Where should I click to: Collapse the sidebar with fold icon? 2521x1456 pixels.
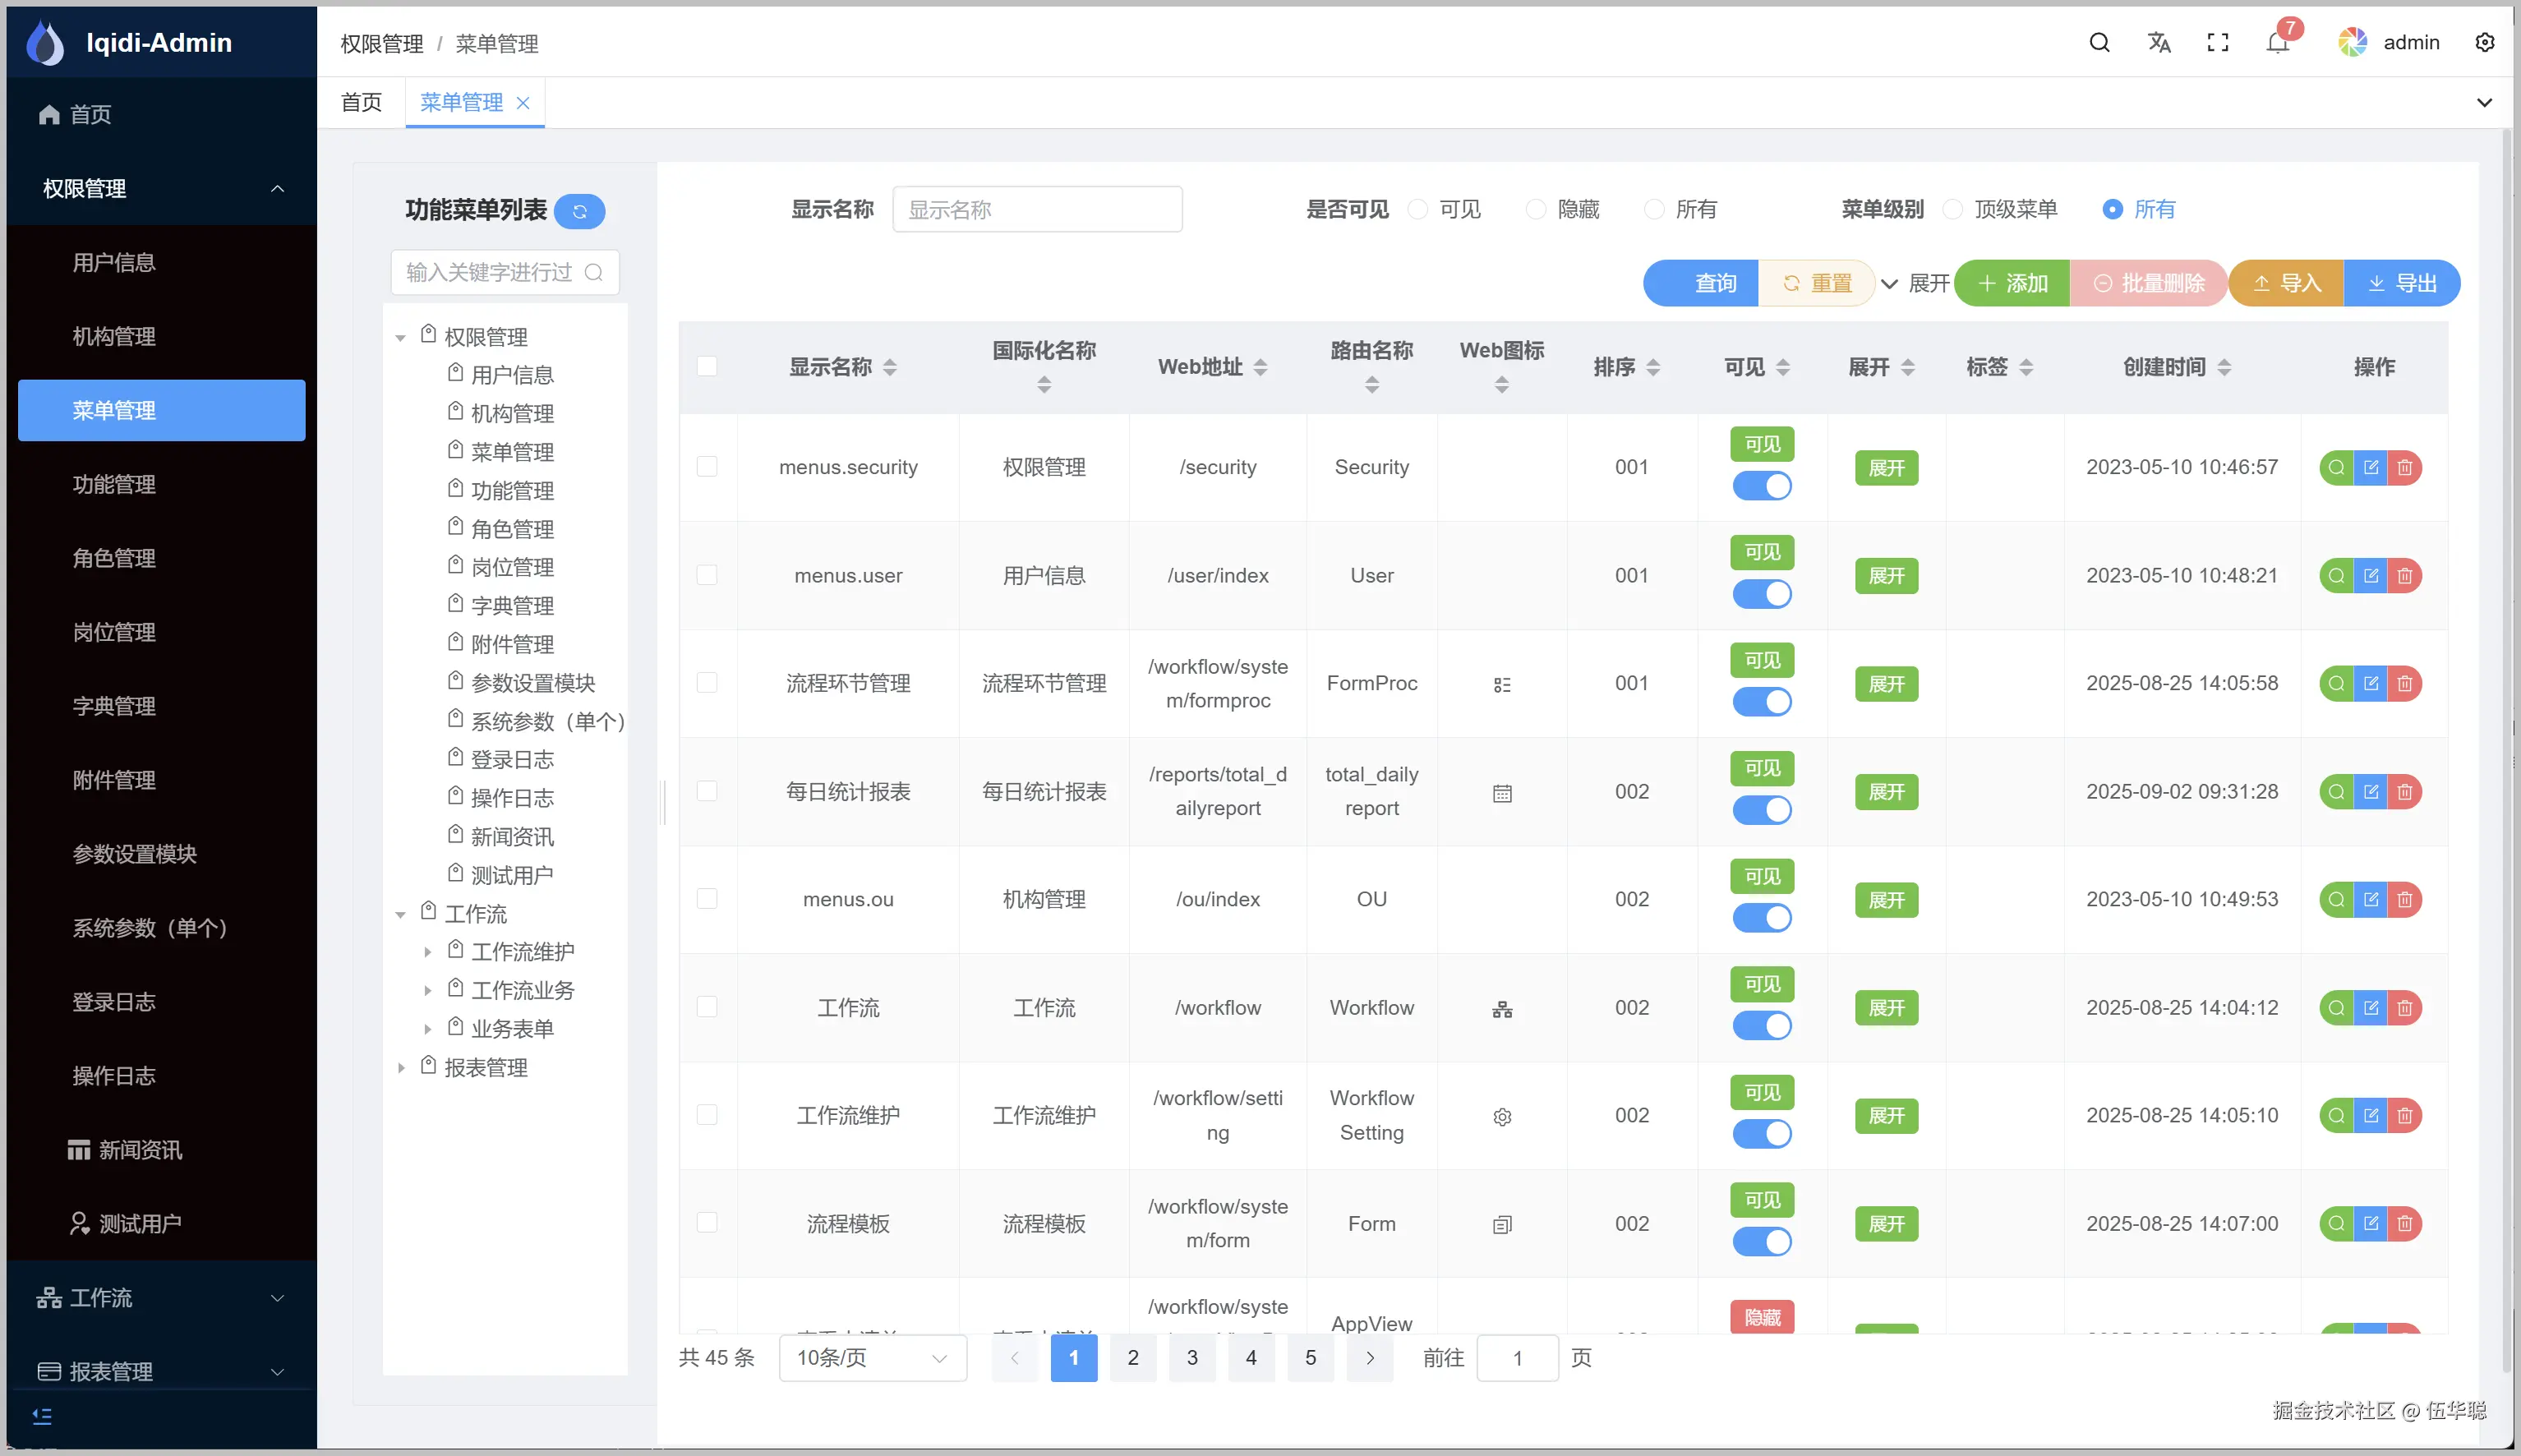tap(42, 1415)
